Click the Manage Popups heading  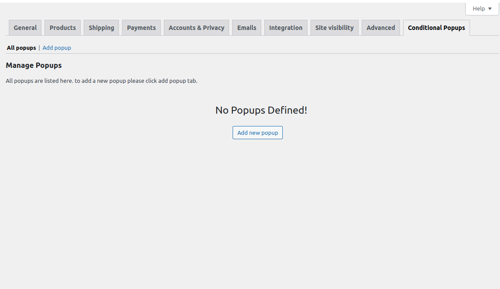pyautogui.click(x=33, y=65)
